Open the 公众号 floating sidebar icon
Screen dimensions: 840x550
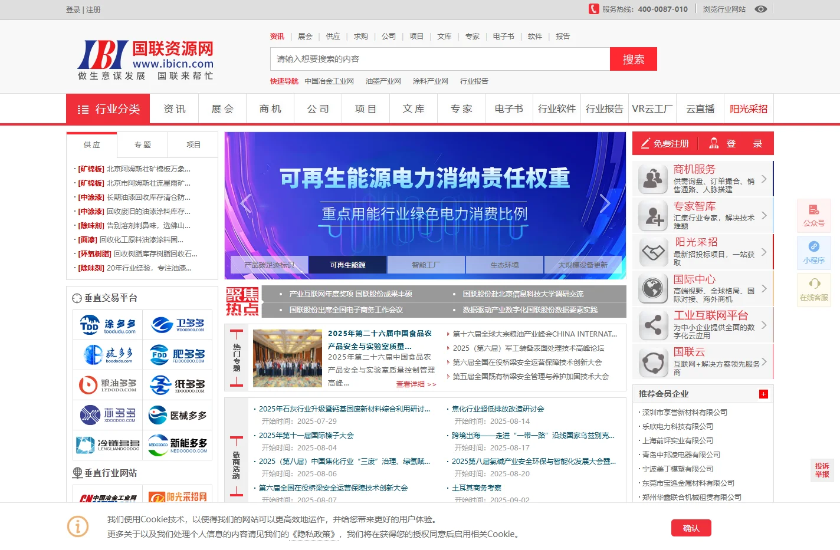coord(814,216)
